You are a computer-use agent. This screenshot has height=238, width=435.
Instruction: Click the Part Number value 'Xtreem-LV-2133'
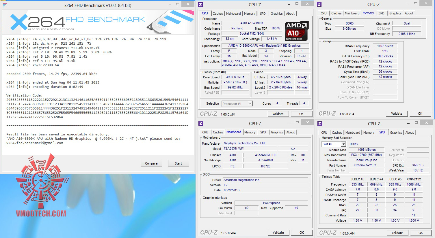(x=367, y=165)
